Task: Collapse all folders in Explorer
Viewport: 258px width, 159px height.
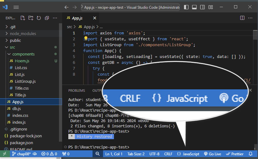Action: pos(47,18)
